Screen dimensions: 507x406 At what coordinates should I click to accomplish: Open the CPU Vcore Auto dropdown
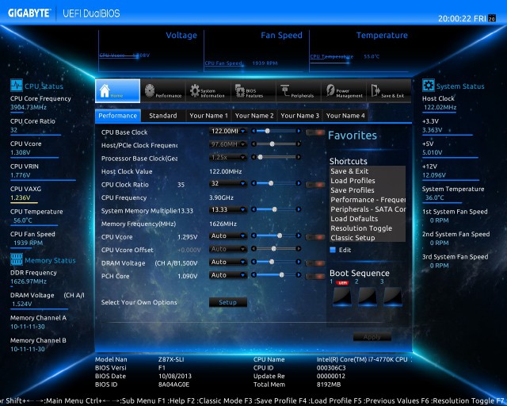228,236
